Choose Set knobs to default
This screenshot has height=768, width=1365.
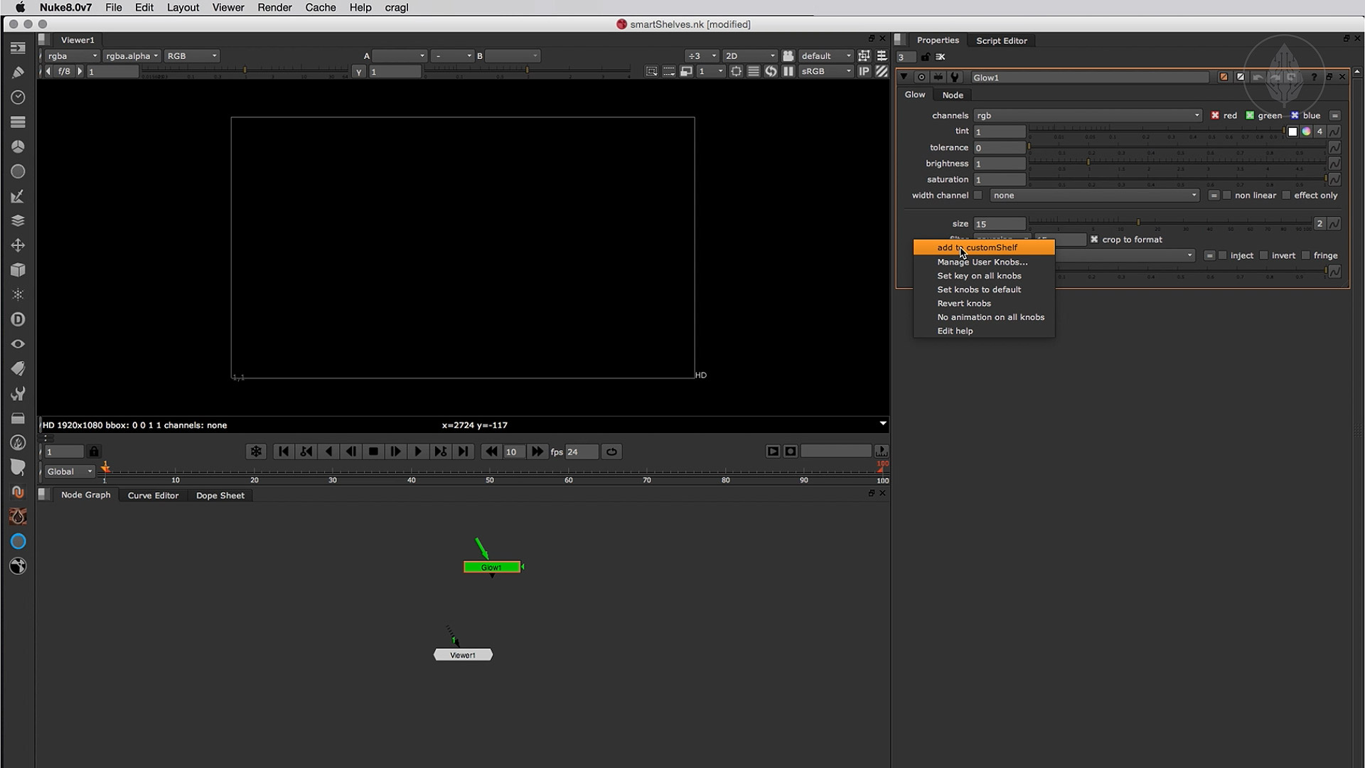(x=979, y=289)
